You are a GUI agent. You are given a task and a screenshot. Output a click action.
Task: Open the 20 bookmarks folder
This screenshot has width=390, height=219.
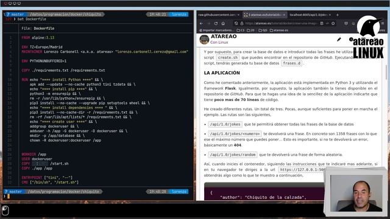click(250, 30)
